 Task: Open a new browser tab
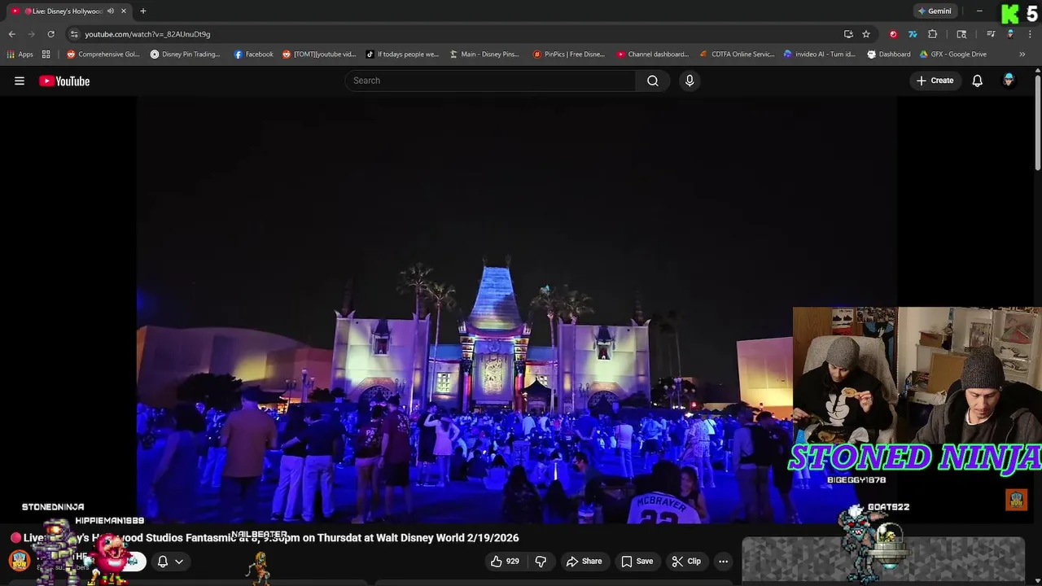coord(142,11)
